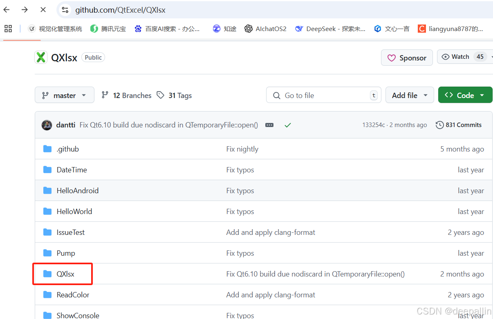This screenshot has height=319, width=493.
Task: Open the 文心一言 bookmark
Action: [392, 29]
